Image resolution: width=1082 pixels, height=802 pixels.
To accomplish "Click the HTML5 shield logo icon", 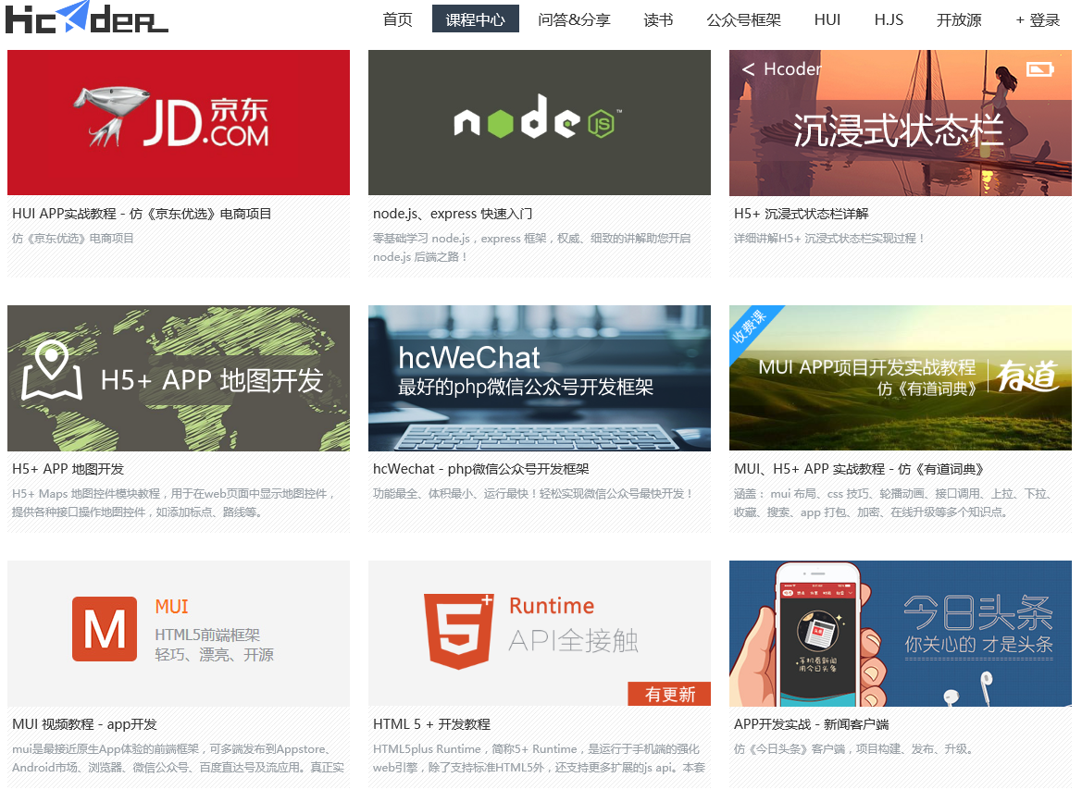I will click(459, 632).
